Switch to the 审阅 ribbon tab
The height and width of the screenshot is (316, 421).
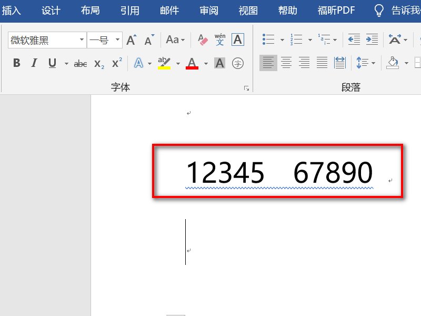point(208,9)
